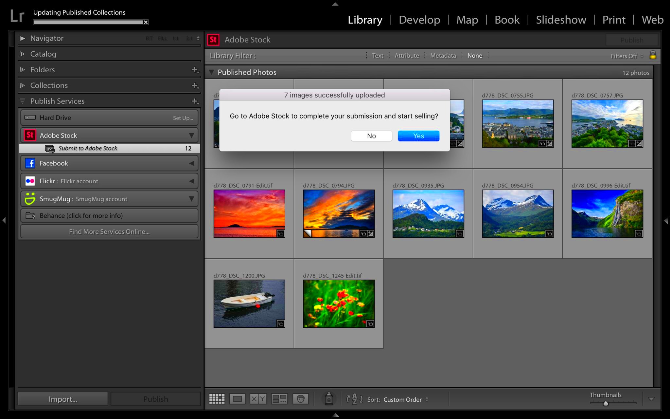Click No to dismiss the upload dialog
This screenshot has width=670, height=419.
pos(371,136)
